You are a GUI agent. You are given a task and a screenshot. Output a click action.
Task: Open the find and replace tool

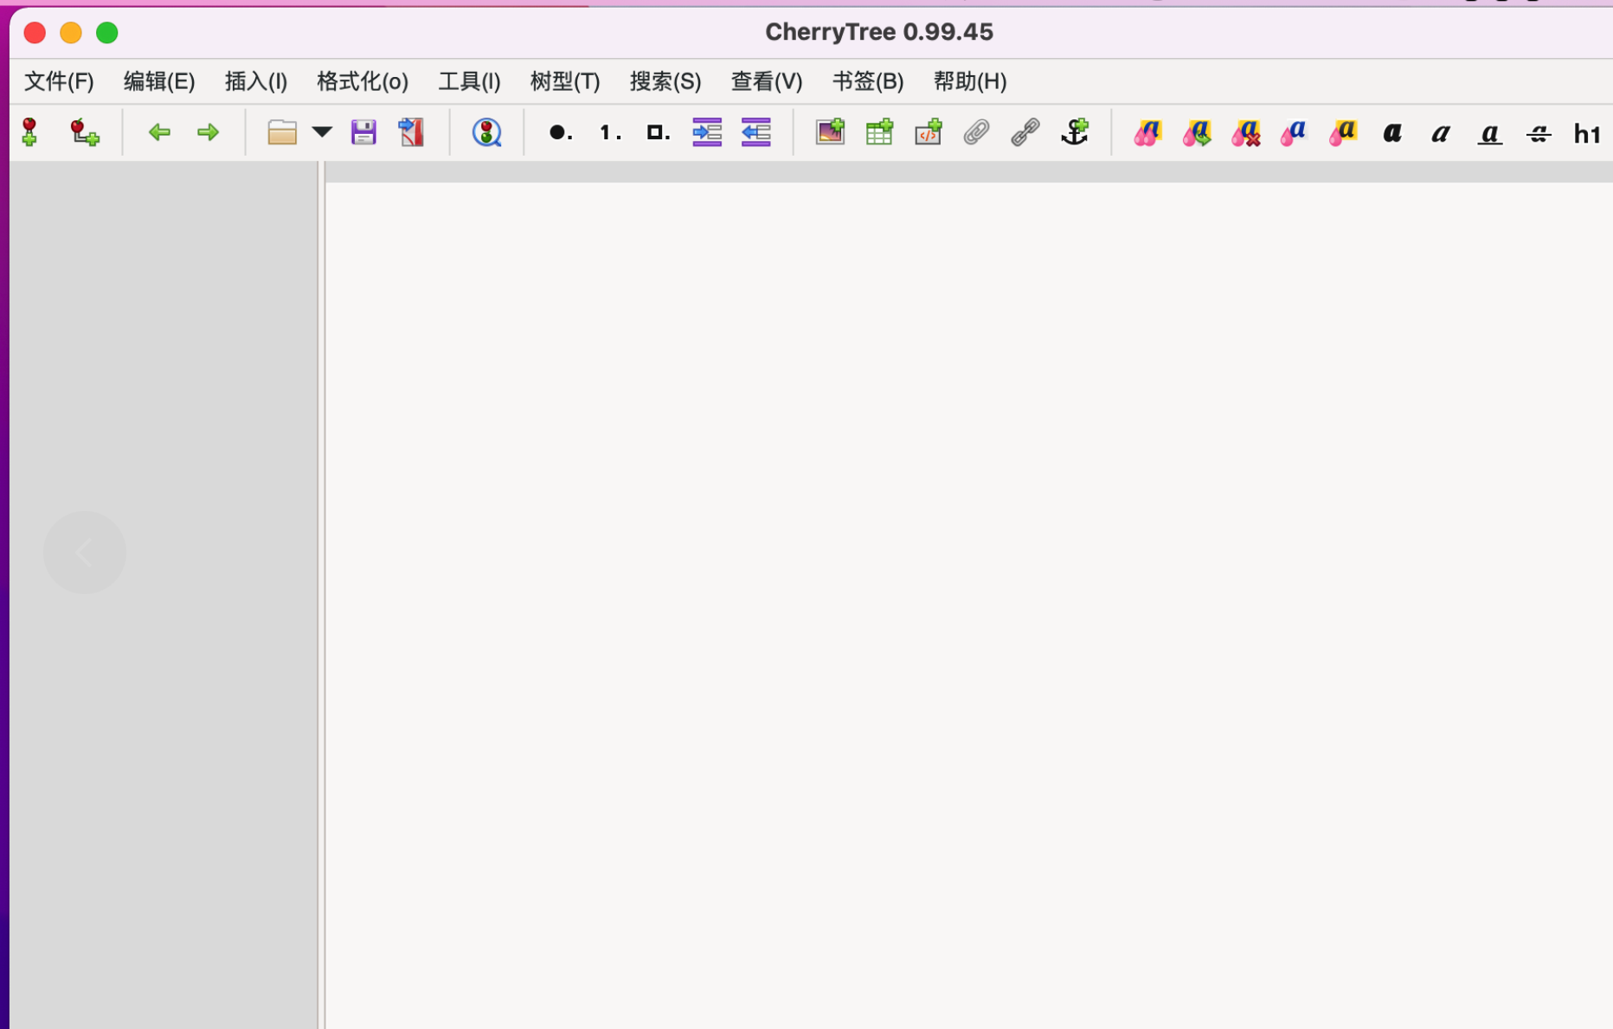[487, 132]
